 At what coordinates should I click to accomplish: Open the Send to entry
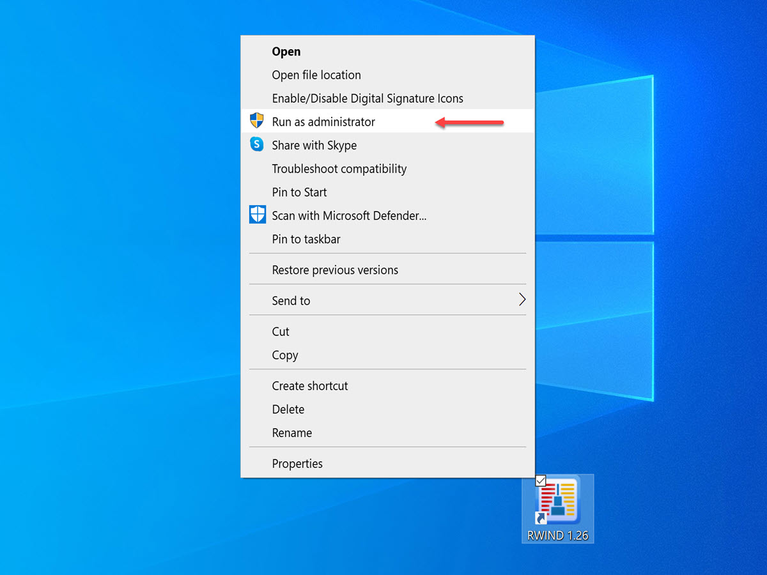(387, 300)
